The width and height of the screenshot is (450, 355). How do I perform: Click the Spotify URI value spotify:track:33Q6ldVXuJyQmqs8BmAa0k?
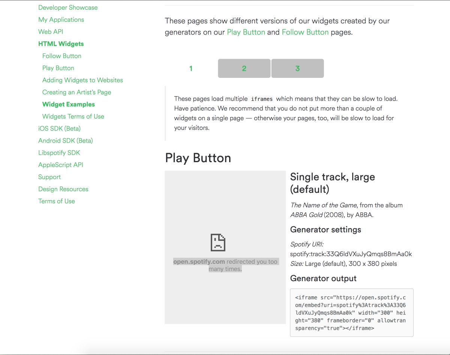coord(351,254)
